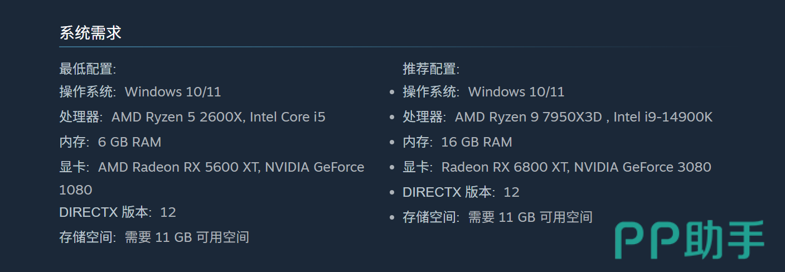The width and height of the screenshot is (785, 272).
Task: Click the AMD Radeon RX 5600 XT entry
Action: pos(178,167)
